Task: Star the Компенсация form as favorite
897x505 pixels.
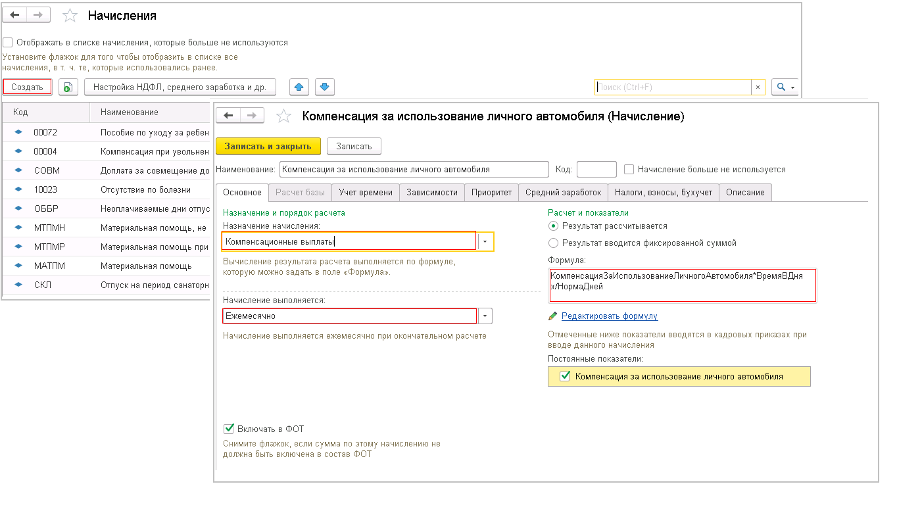Action: coord(283,116)
